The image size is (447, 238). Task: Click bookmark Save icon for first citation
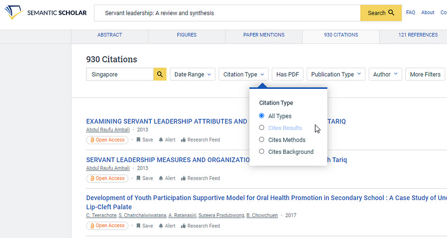point(138,140)
